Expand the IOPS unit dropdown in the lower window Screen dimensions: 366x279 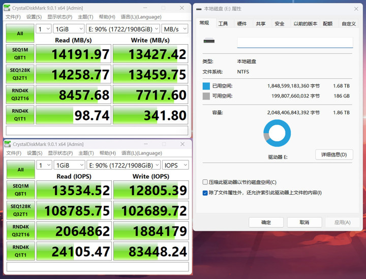click(x=175, y=165)
